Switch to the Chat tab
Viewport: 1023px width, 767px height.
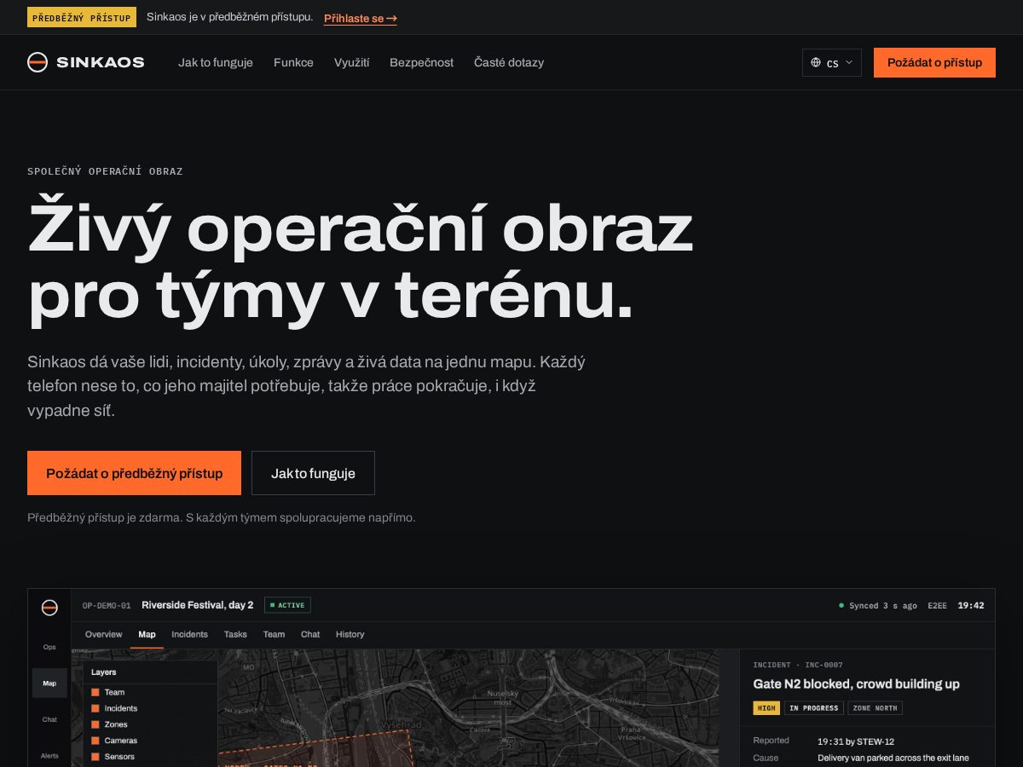click(x=310, y=634)
